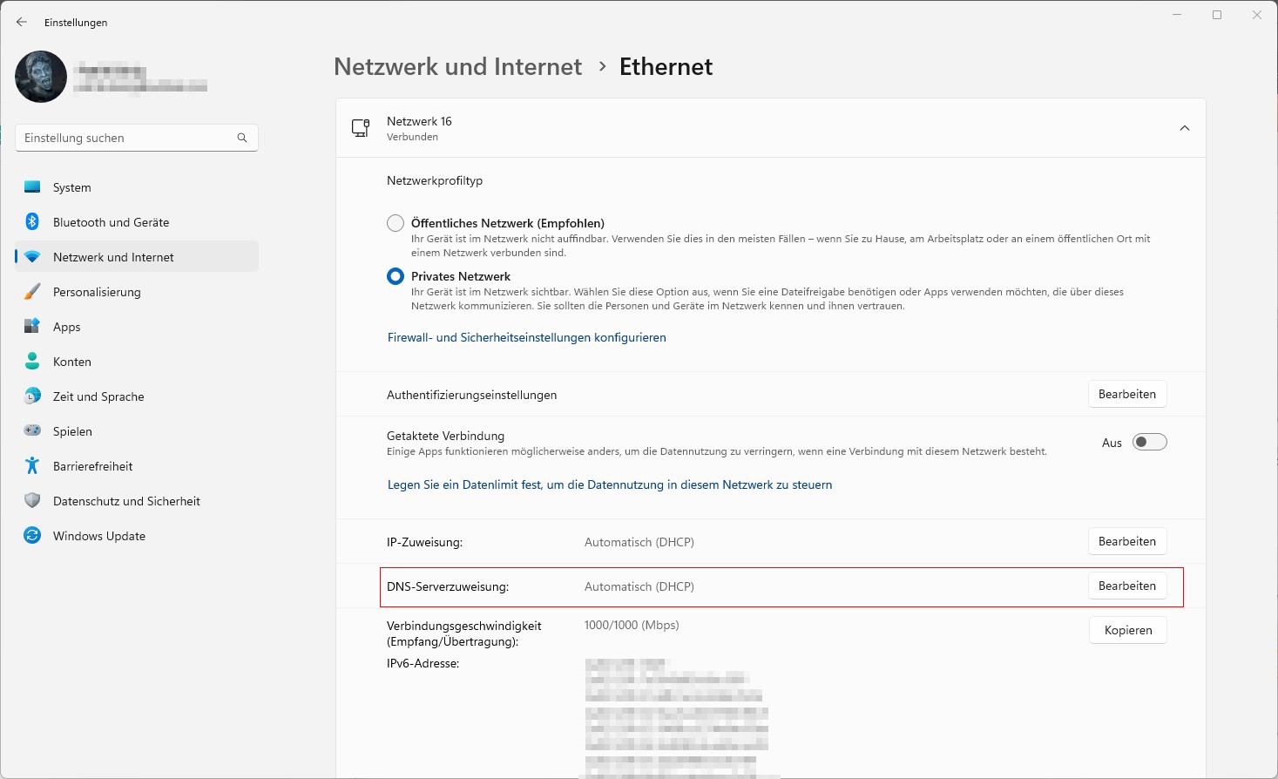The height and width of the screenshot is (779, 1278).
Task: Open the System category icon
Action: coord(32,187)
